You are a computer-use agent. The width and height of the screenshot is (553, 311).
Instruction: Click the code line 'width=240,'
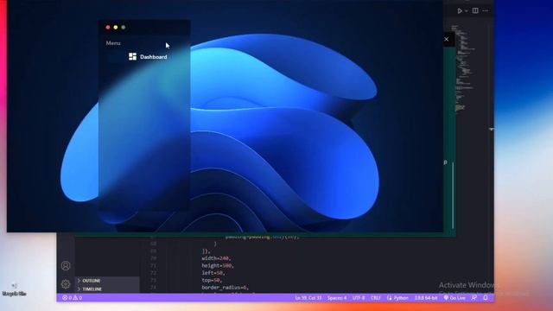coord(216,258)
